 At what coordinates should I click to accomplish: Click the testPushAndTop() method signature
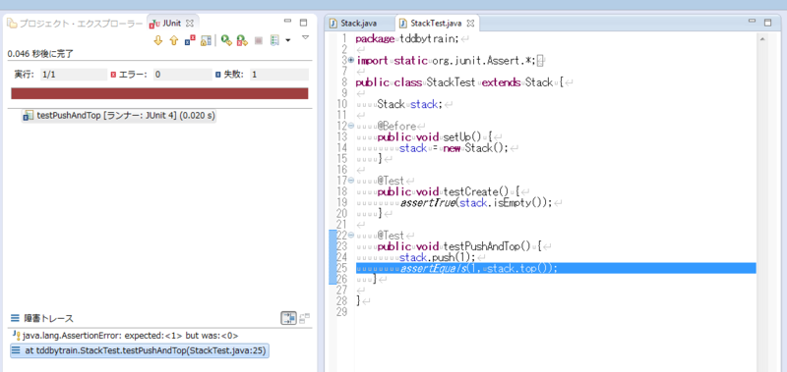(x=459, y=246)
